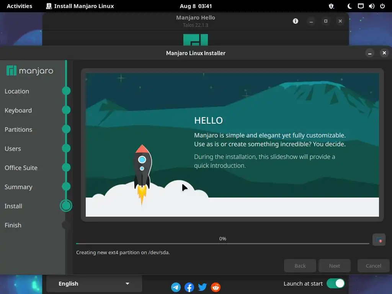392x294 pixels.
Task: Select the Location step label
Action: coord(17,91)
